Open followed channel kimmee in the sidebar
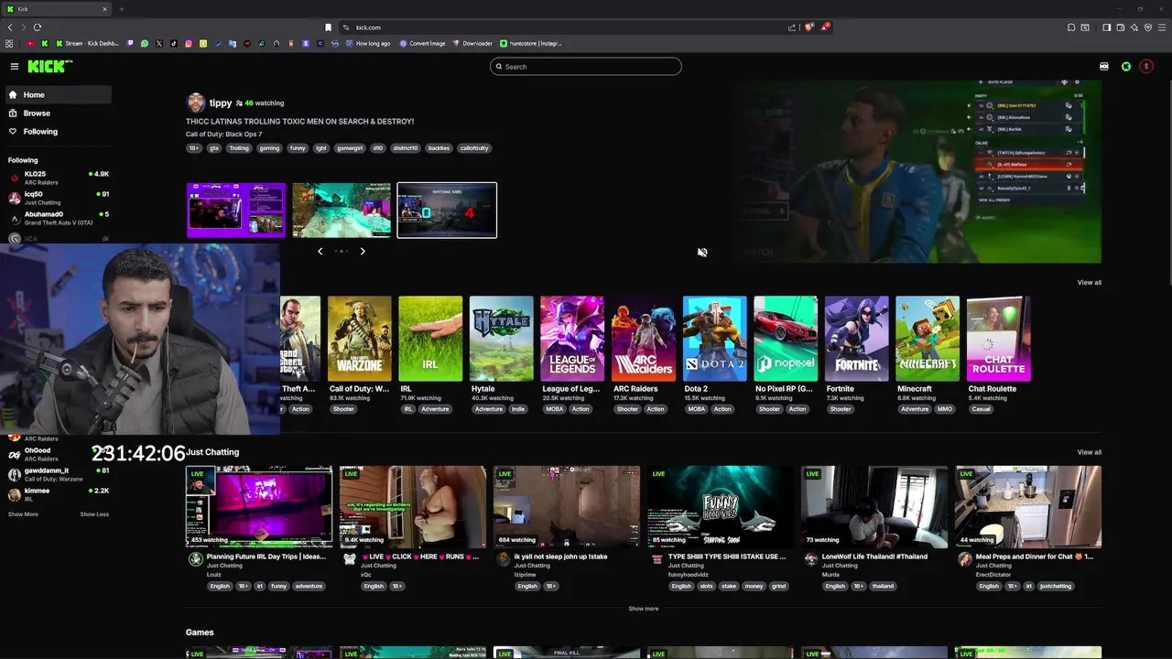The image size is (1172, 659). coord(57,494)
